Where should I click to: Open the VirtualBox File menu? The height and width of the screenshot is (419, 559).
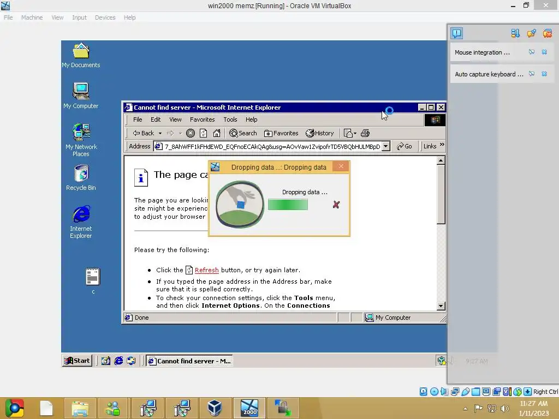tap(8, 17)
